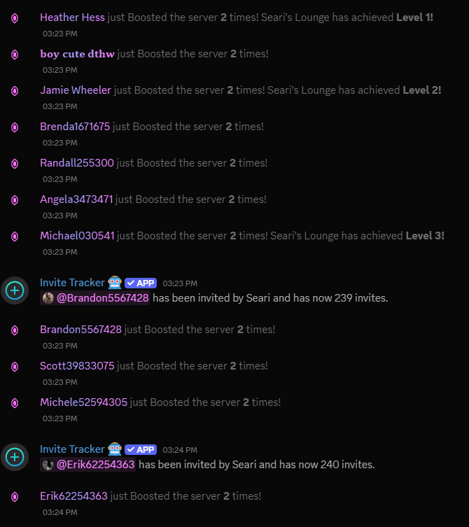Click boost gem icon beside Michael030541

[x=15, y=236]
